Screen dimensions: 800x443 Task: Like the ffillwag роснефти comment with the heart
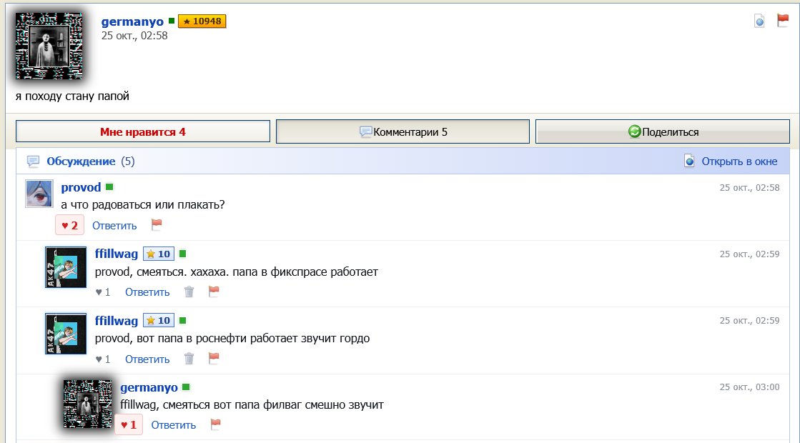pos(102,359)
